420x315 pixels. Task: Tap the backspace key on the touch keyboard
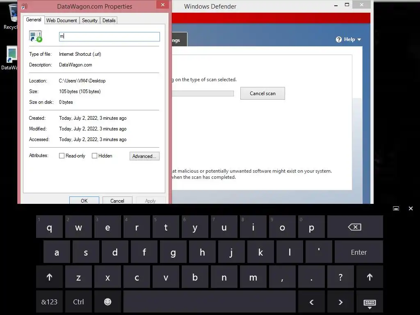coord(355,227)
